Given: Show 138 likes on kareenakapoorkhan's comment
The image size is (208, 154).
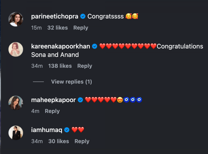Looking at the screenshot, I should (60, 66).
